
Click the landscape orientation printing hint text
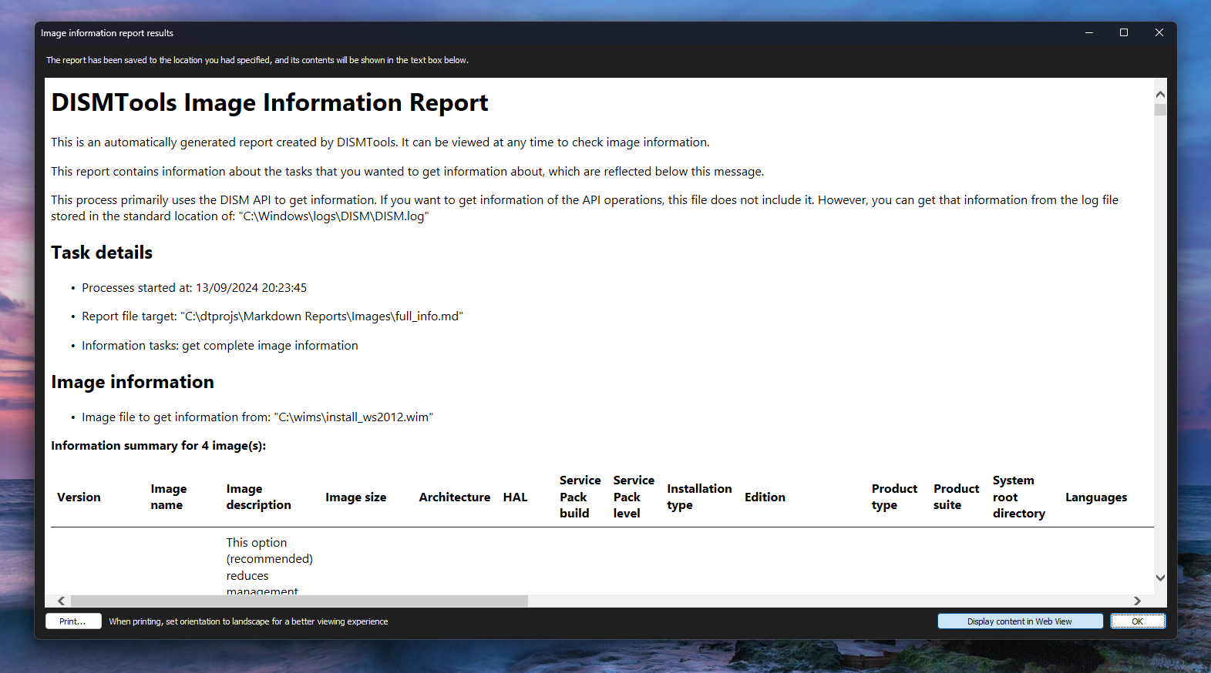pos(248,621)
